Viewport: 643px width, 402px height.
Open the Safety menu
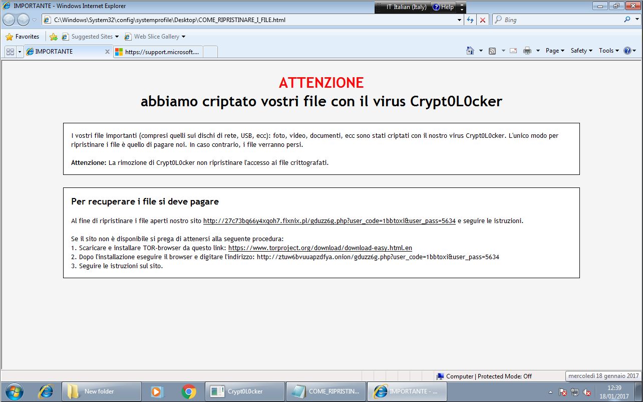pos(581,51)
